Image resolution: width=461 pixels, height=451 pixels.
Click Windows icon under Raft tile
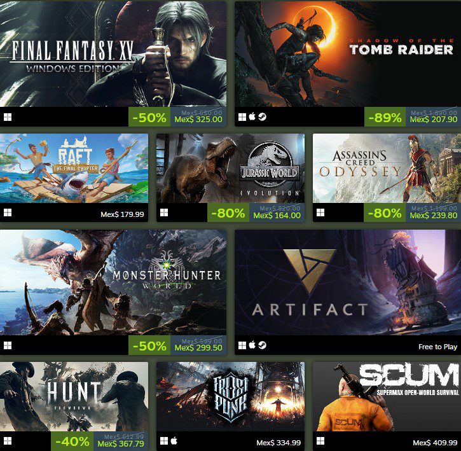pyautogui.click(x=8, y=212)
